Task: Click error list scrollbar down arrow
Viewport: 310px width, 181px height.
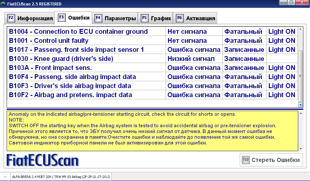Action: coord(300,105)
